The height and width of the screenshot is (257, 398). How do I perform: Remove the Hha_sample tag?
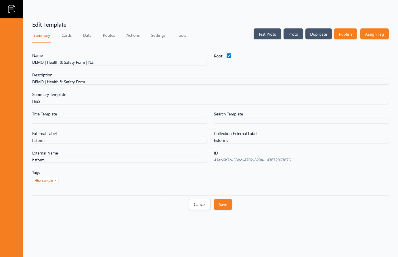[x=56, y=180]
